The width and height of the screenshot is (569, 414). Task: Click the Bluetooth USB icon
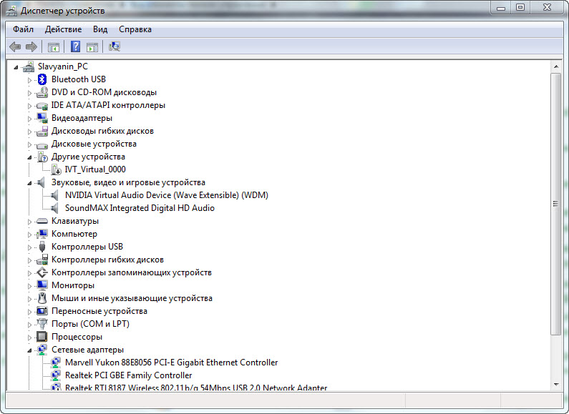point(42,79)
